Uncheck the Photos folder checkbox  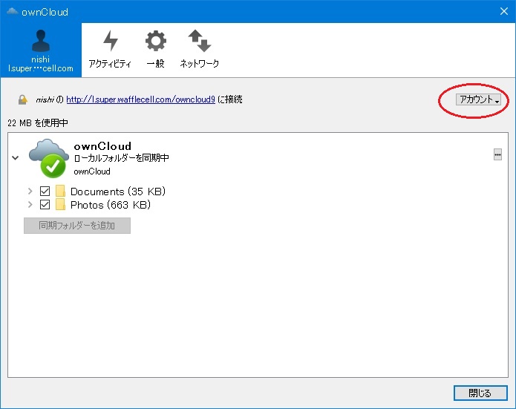[45, 205]
